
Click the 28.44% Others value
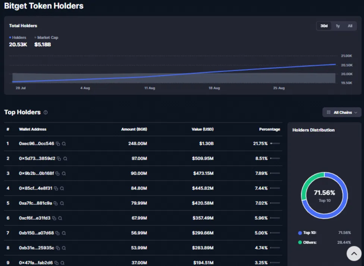344,243
